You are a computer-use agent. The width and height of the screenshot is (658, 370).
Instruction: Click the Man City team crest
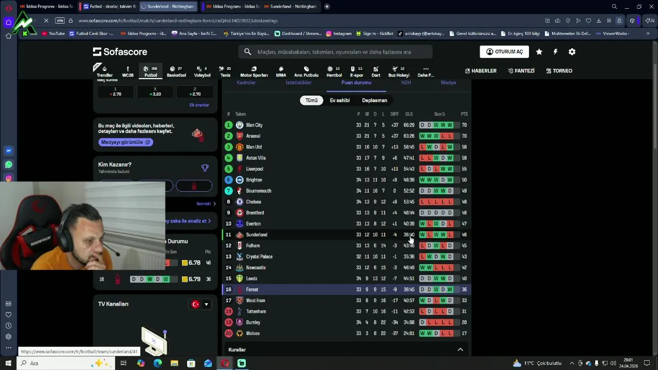click(240, 125)
